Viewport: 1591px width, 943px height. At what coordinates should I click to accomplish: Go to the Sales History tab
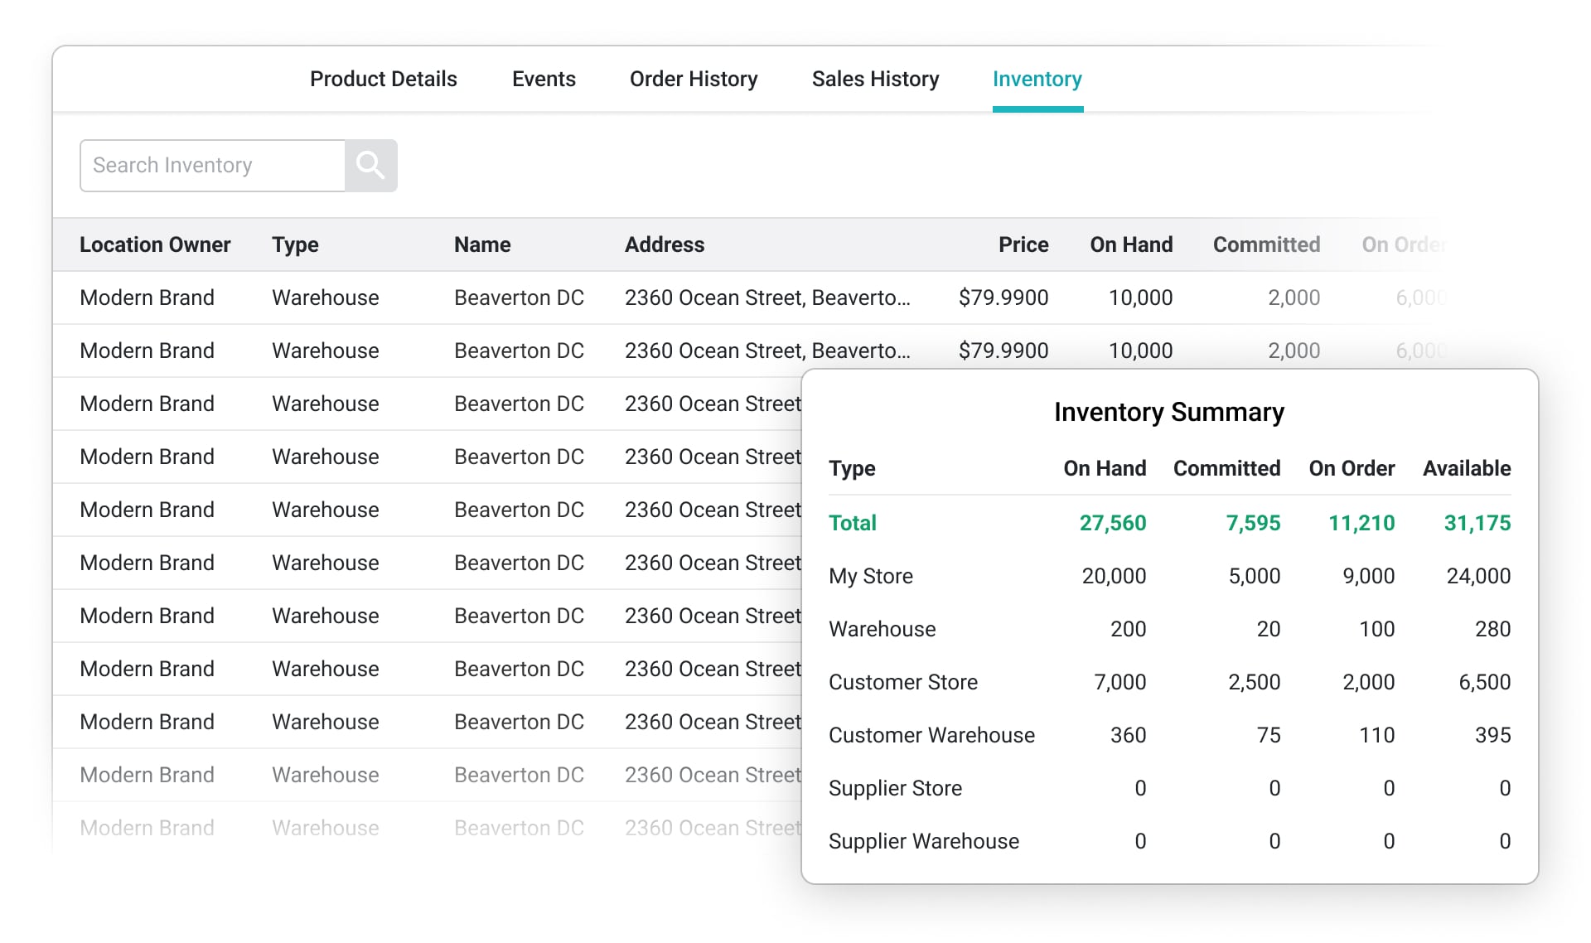pos(875,79)
